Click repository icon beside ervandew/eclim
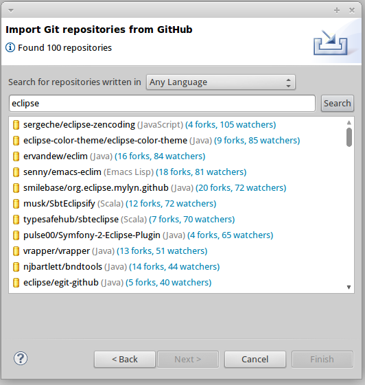This screenshot has width=365, height=385. (16, 156)
